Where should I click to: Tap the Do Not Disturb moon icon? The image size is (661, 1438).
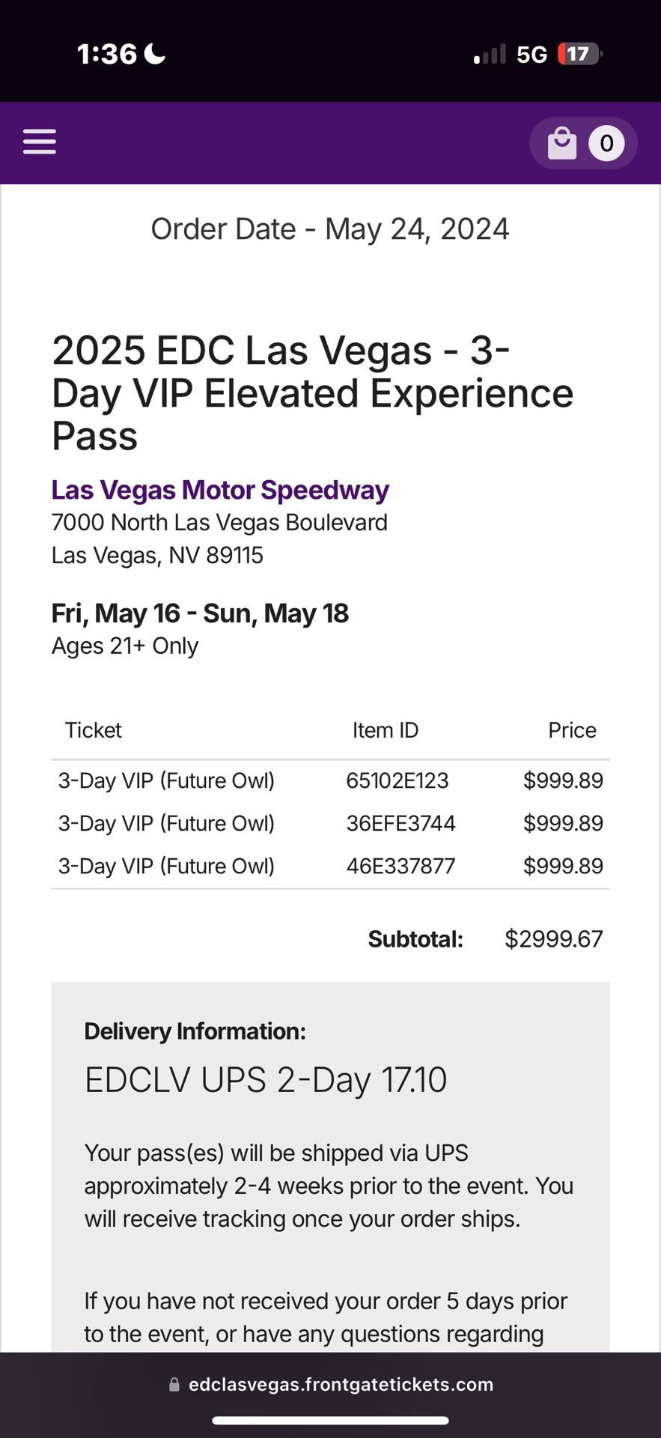pyautogui.click(x=154, y=54)
